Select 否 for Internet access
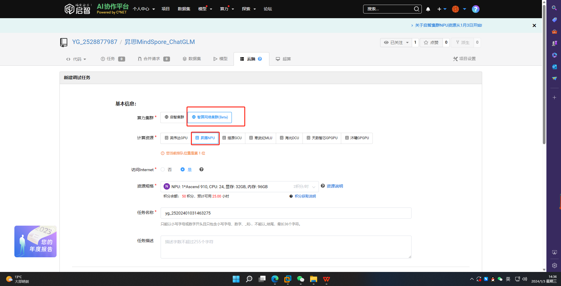This screenshot has width=561, height=286. [x=163, y=169]
